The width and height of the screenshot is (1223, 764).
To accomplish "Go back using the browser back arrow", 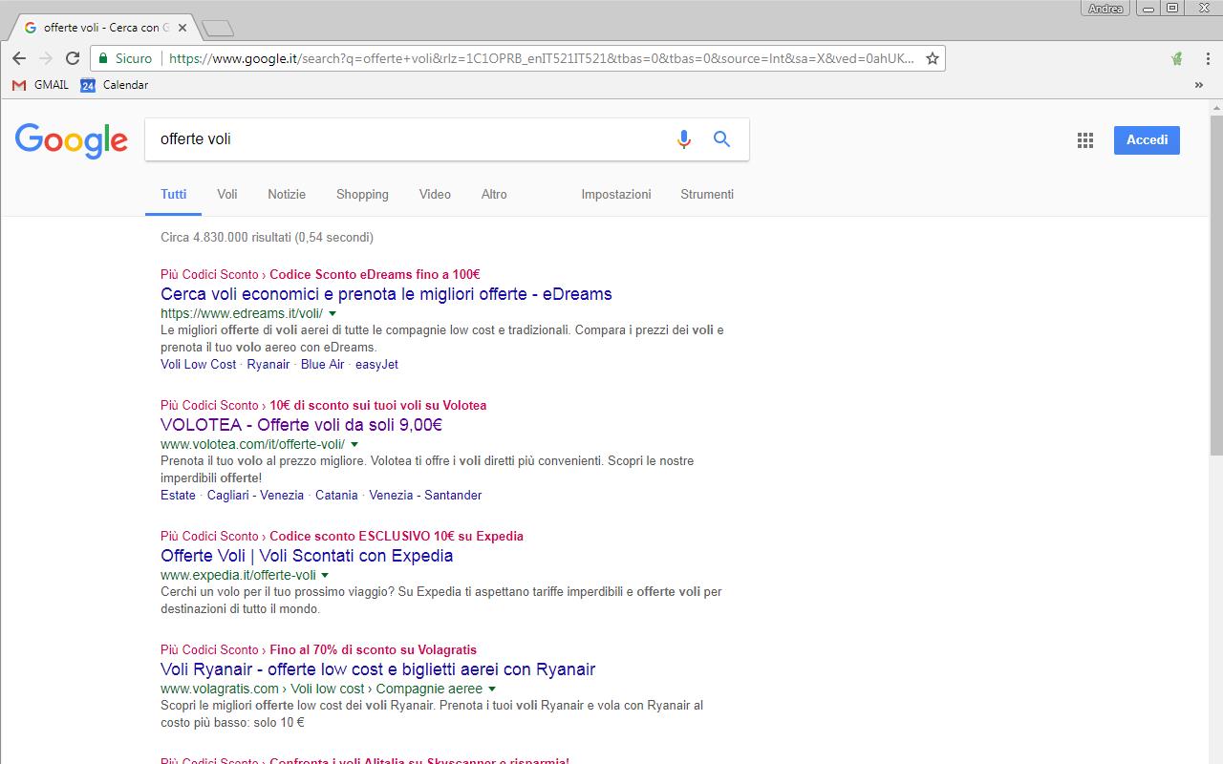I will 19,58.
